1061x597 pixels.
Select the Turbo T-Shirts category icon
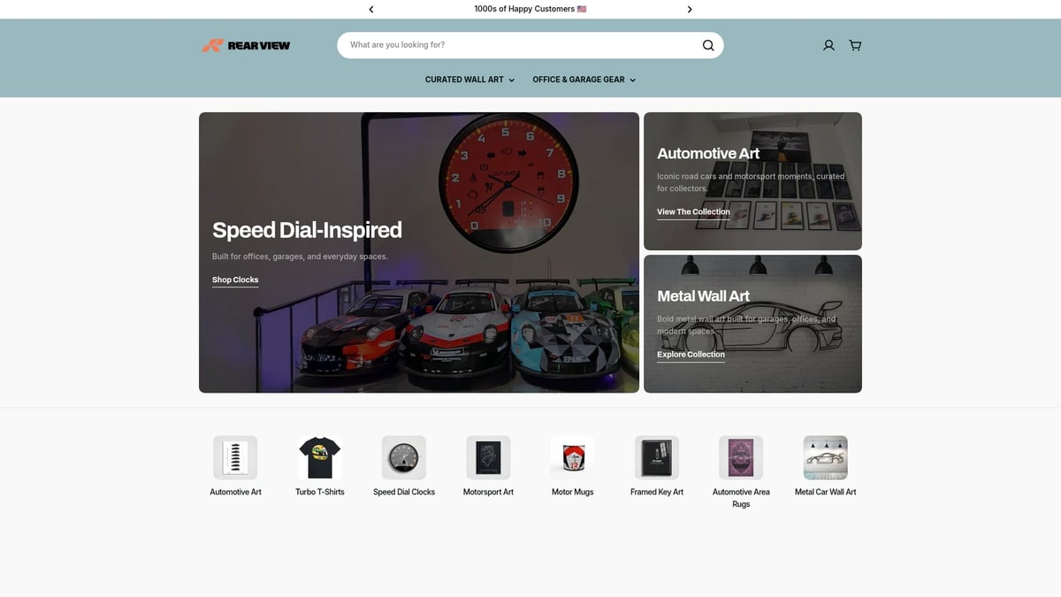[x=320, y=457]
